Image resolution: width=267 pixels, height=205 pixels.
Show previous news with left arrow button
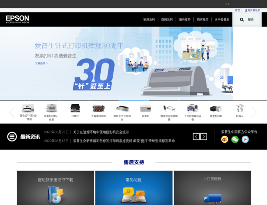tap(196, 137)
